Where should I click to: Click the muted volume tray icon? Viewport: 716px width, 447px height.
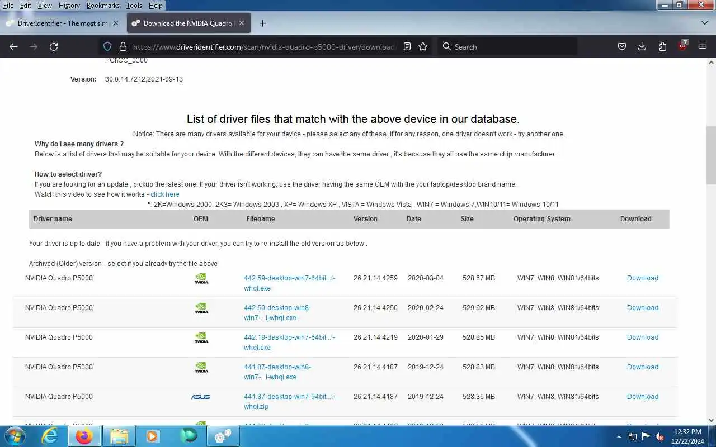tap(660, 436)
